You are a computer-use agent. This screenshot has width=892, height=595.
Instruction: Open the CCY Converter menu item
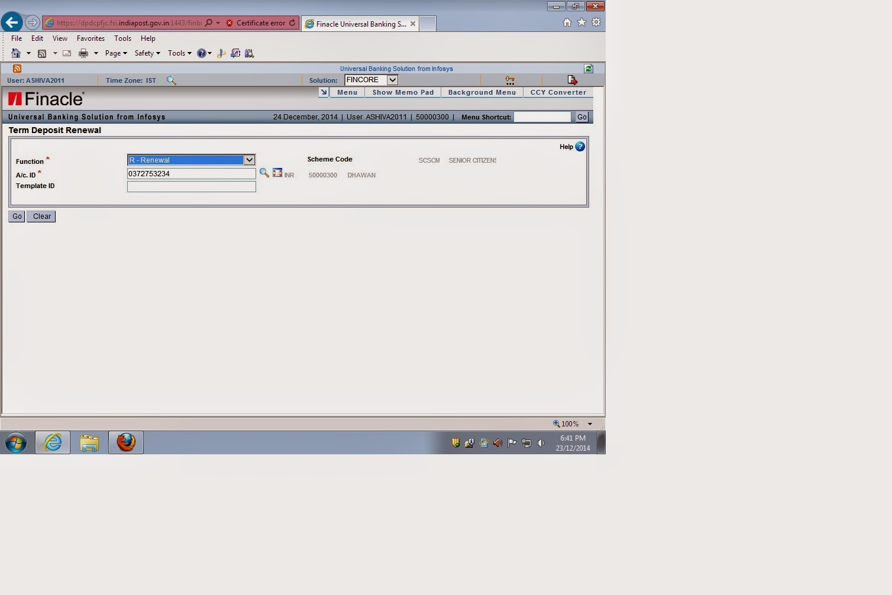pyautogui.click(x=557, y=92)
